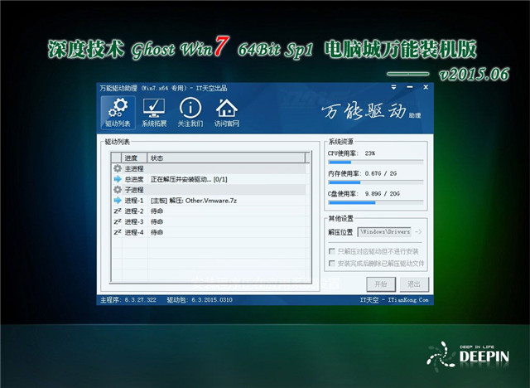
Task: Click the 关注我们 info icon
Action: (190, 113)
